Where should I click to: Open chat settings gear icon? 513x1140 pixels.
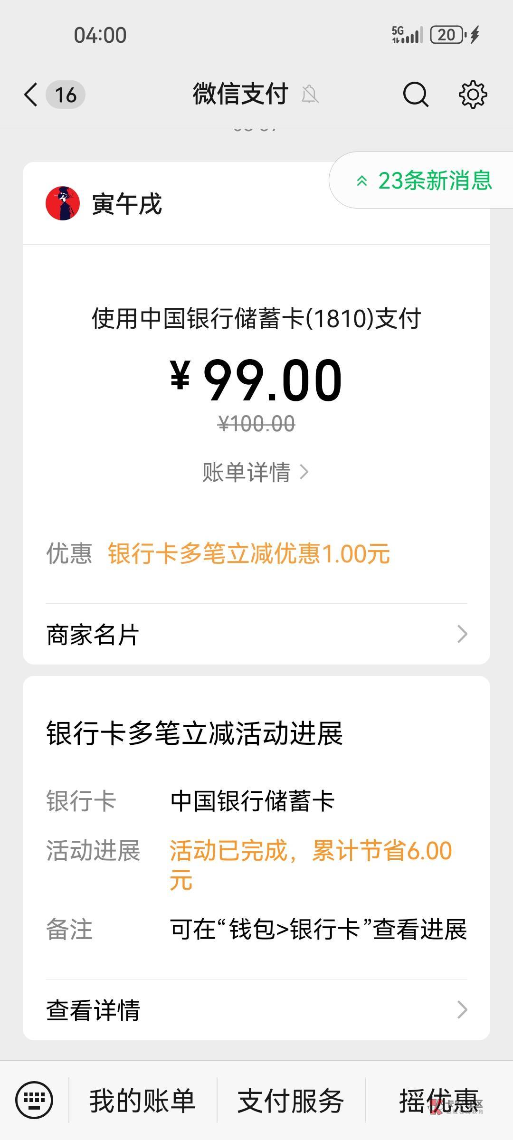473,95
